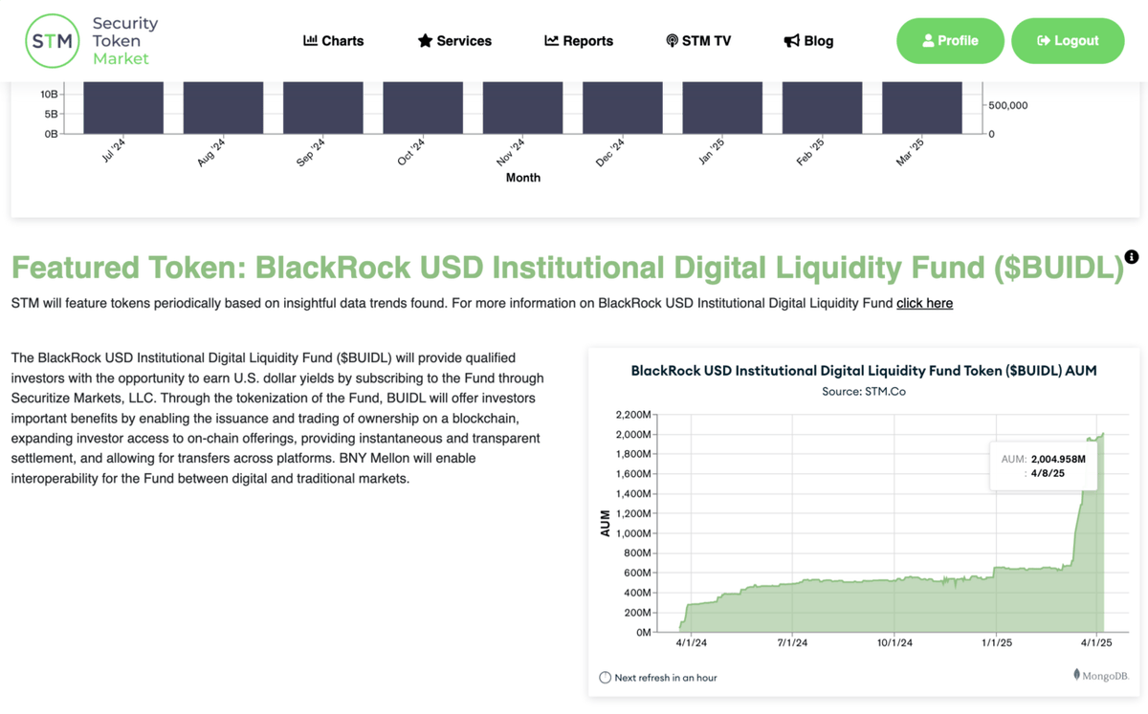
Task: Click the Logout button
Action: click(x=1068, y=40)
